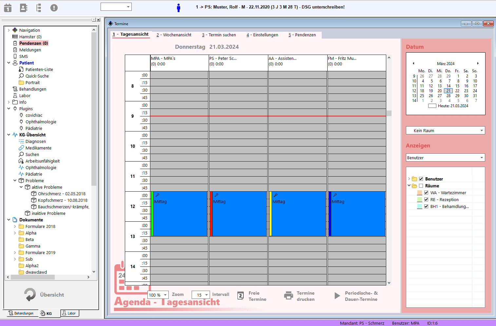Image resolution: width=496 pixels, height=326 pixels.
Task: Collapse the KG-Übersicht node
Action: pyautogui.click(x=9, y=135)
